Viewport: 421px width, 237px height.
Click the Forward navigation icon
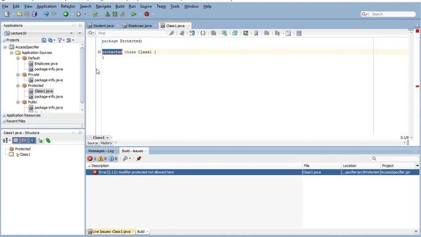[78, 14]
